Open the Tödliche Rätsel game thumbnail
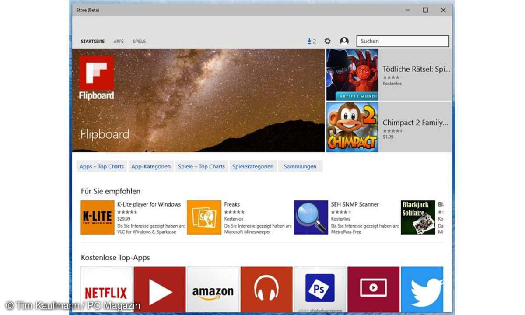This screenshot has width=525, height=315. tap(352, 74)
